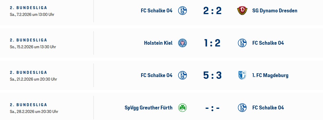The image size is (323, 120).
Task: Click FC Schalke 04 name in Dresden match
Action: tap(156, 11)
